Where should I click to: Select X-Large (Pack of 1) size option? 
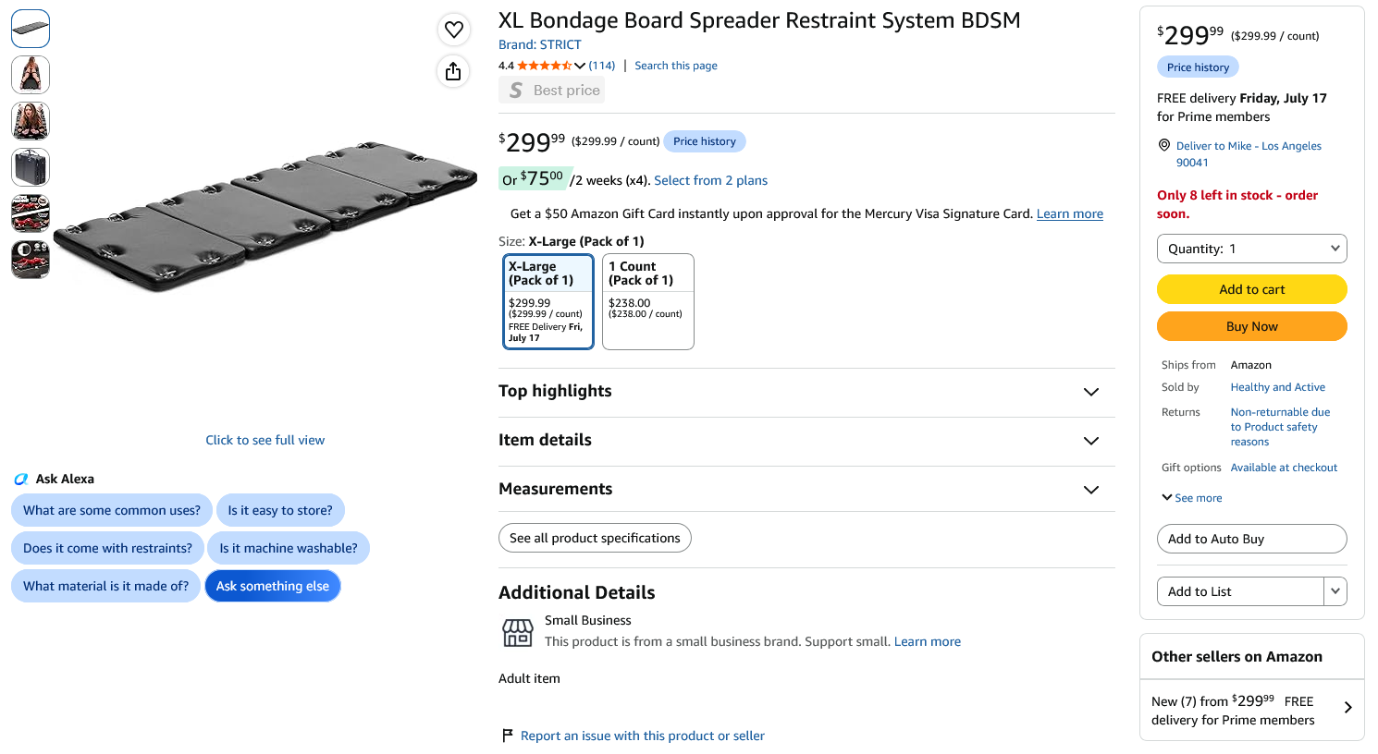click(548, 302)
